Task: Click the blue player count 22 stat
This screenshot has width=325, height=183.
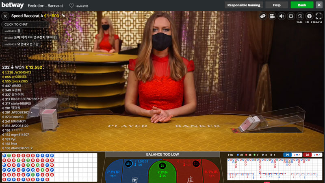Action: [240, 155]
